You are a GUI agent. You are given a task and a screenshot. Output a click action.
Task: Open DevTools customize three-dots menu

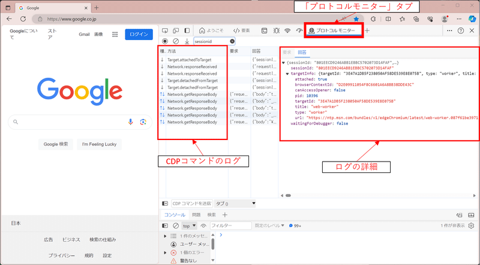point(449,31)
